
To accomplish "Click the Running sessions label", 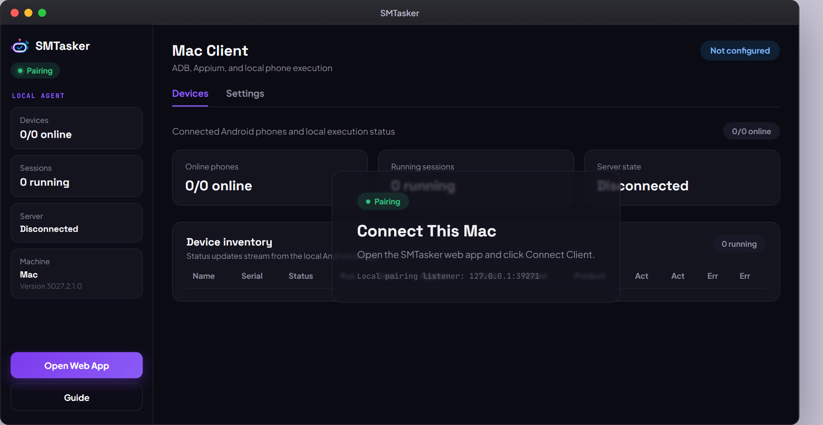I will pos(422,167).
